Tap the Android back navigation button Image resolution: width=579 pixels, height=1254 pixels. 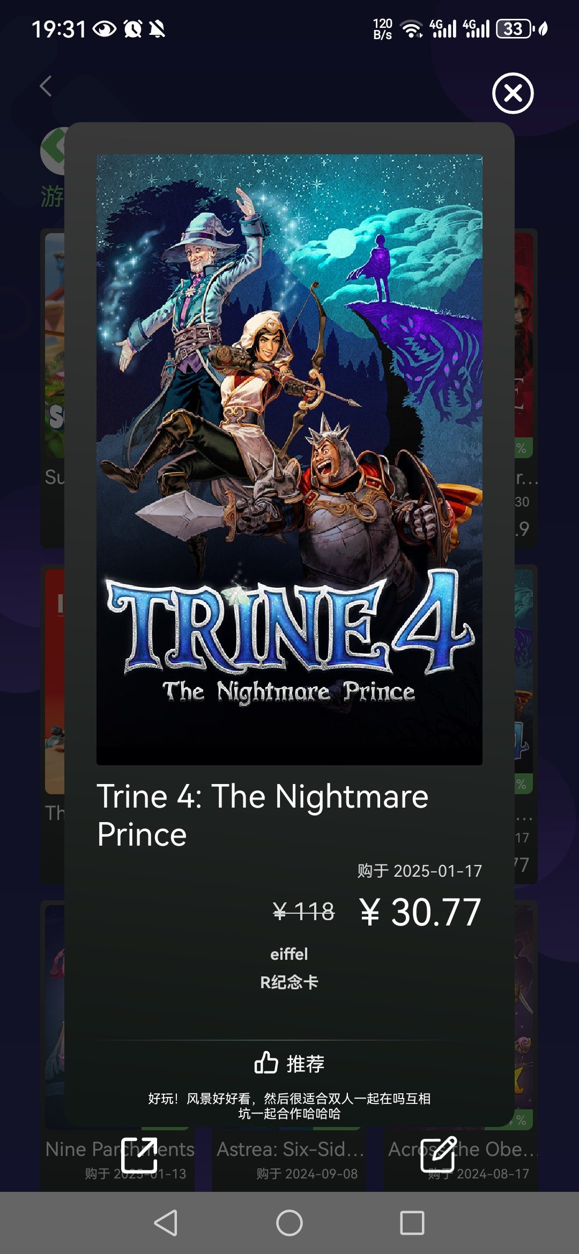click(166, 1223)
